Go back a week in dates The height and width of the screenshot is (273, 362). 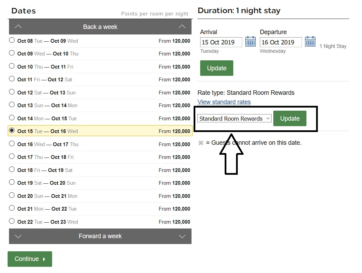(100, 27)
